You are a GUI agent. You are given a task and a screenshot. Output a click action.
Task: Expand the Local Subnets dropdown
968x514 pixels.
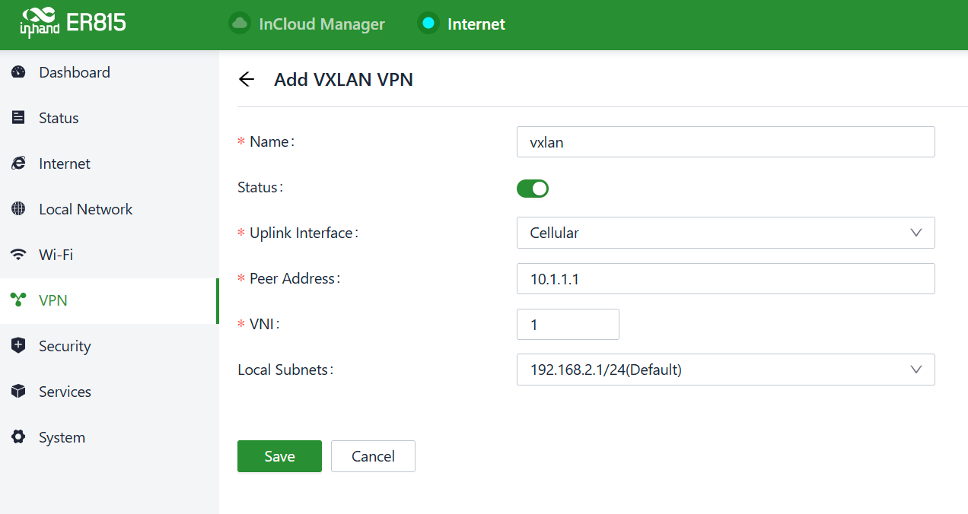point(725,370)
